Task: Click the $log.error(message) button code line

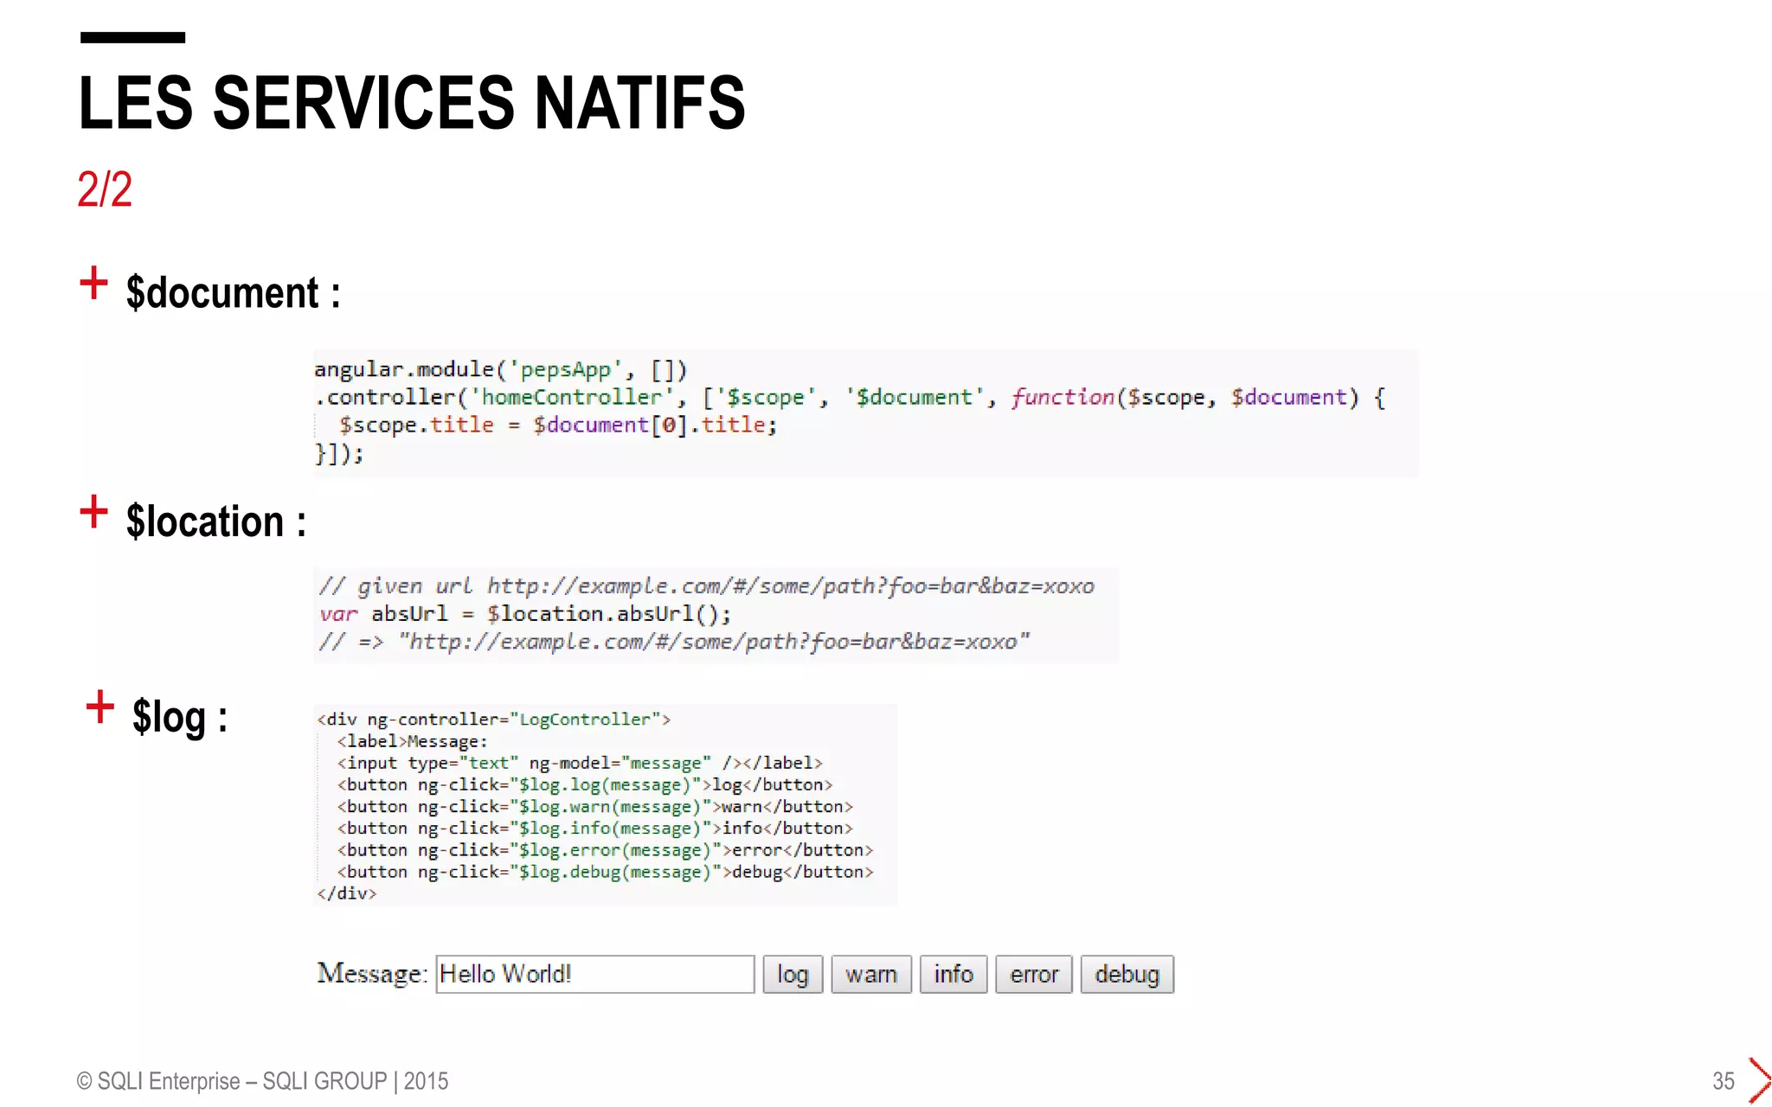Action: pos(606,850)
